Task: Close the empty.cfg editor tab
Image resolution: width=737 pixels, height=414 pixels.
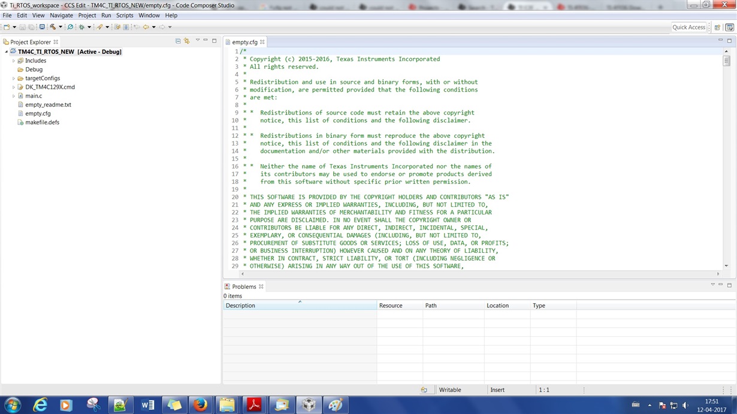Action: [x=262, y=42]
